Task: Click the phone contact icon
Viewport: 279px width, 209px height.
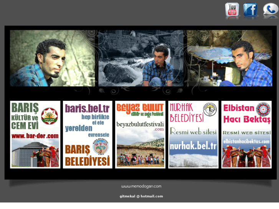Action: (x=270, y=10)
